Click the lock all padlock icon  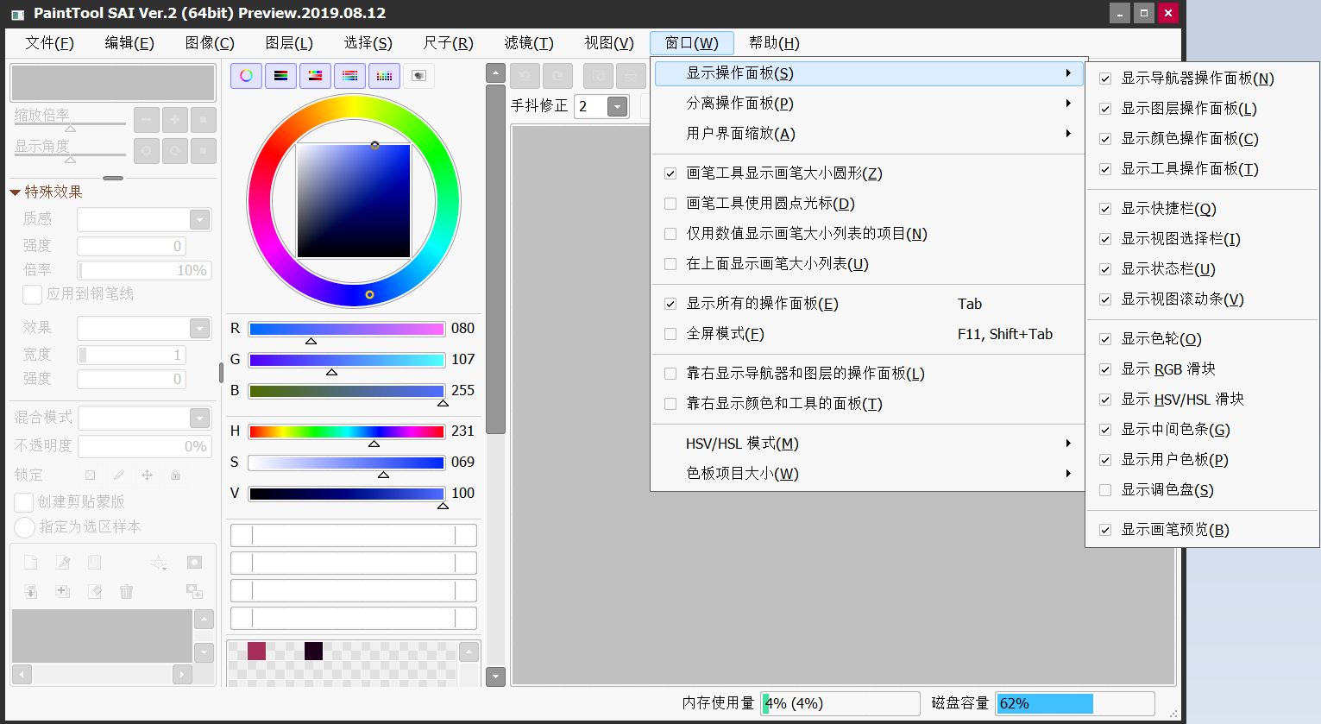[175, 475]
